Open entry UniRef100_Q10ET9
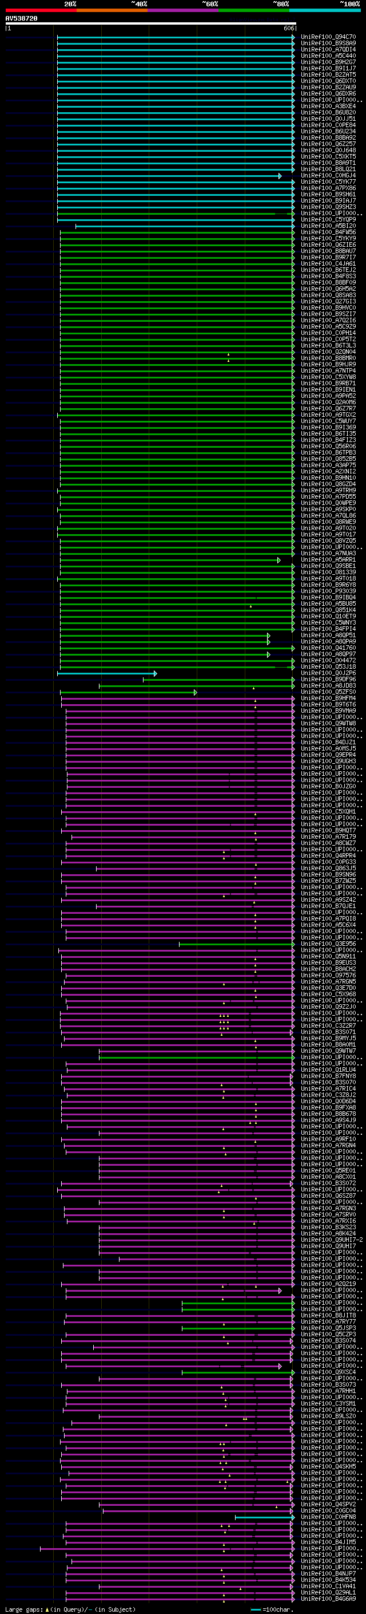The height and width of the screenshot is (1614, 366). [x=328, y=617]
